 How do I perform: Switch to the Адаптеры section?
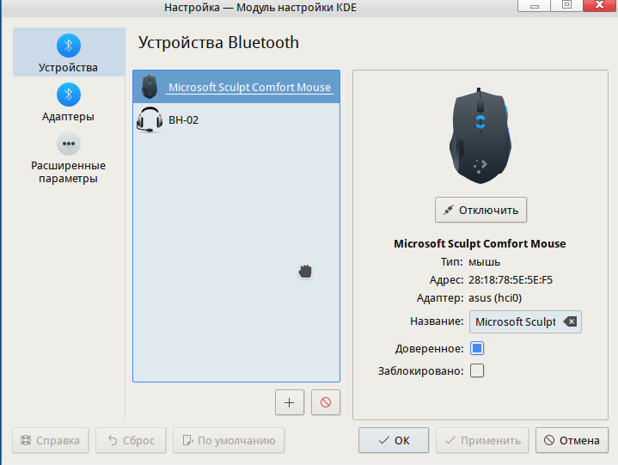(69, 102)
